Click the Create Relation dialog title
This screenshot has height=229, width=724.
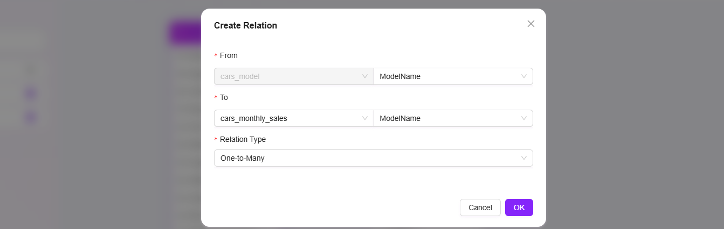[246, 25]
